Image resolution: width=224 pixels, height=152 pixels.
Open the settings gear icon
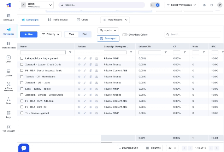pos(205,5)
